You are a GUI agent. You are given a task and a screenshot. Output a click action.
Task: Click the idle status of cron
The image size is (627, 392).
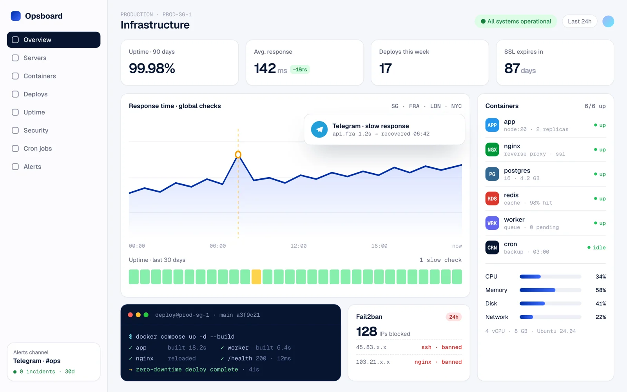tap(596, 248)
